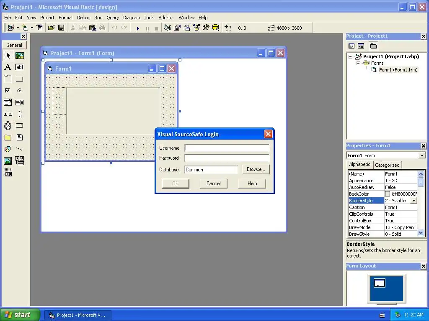Select the OptionButton control tool
The image size is (429, 321).
point(19,90)
